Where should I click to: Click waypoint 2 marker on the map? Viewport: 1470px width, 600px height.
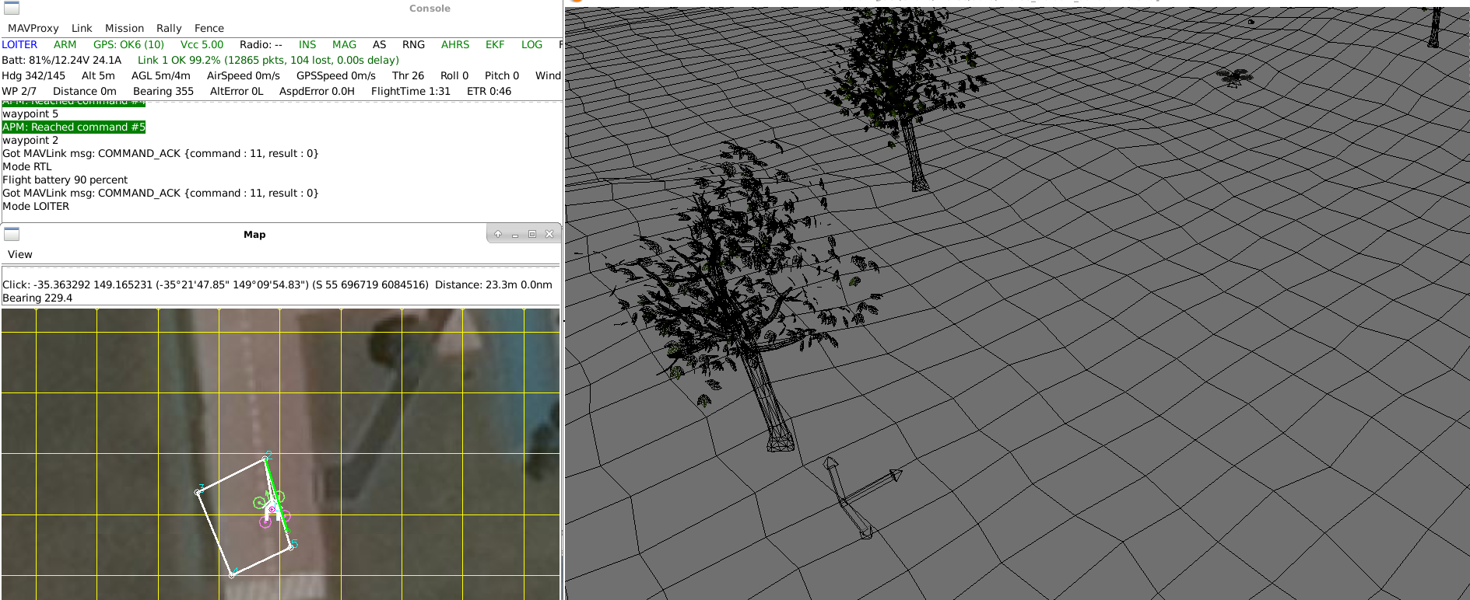[266, 458]
